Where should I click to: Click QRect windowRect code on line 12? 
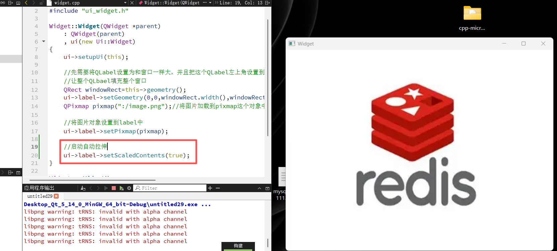[x=125, y=90]
